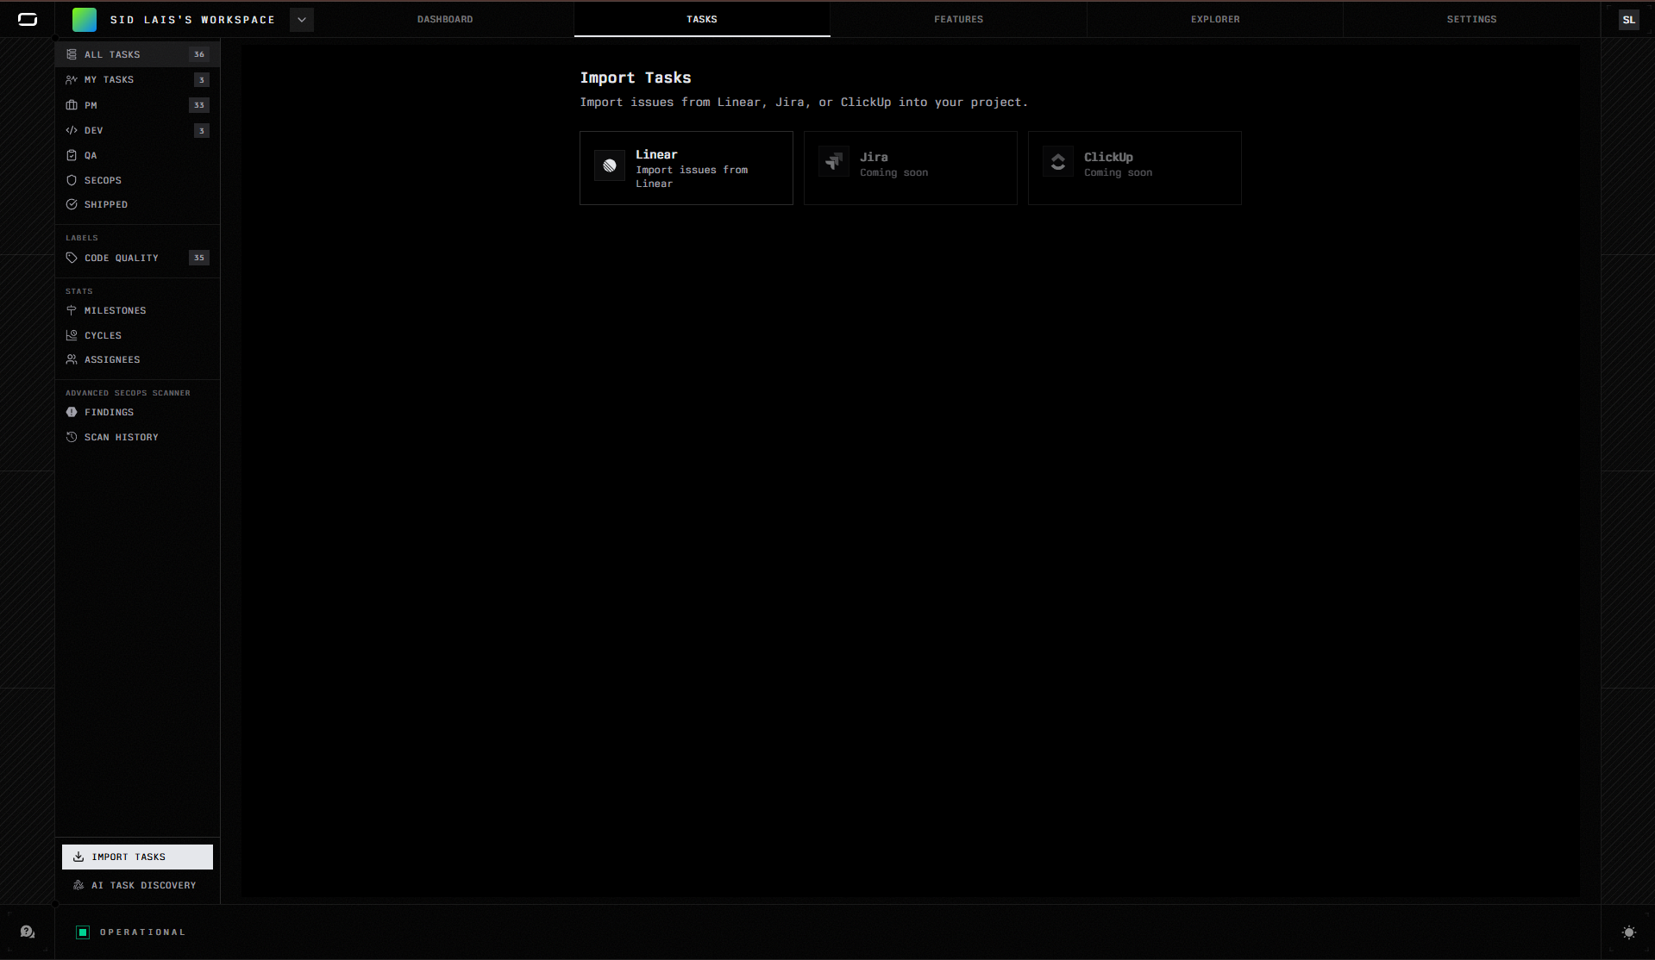Click the green workspace avatar swatch
Screen dimensions: 1655x960
point(85,19)
